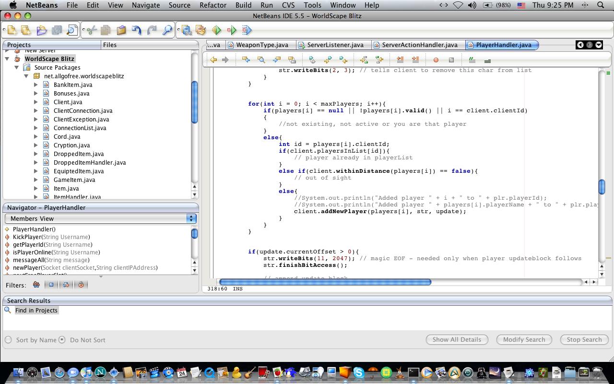This screenshot has height=384, width=614.
Task: Expand the DroppedItem.java node
Action: click(x=36, y=154)
